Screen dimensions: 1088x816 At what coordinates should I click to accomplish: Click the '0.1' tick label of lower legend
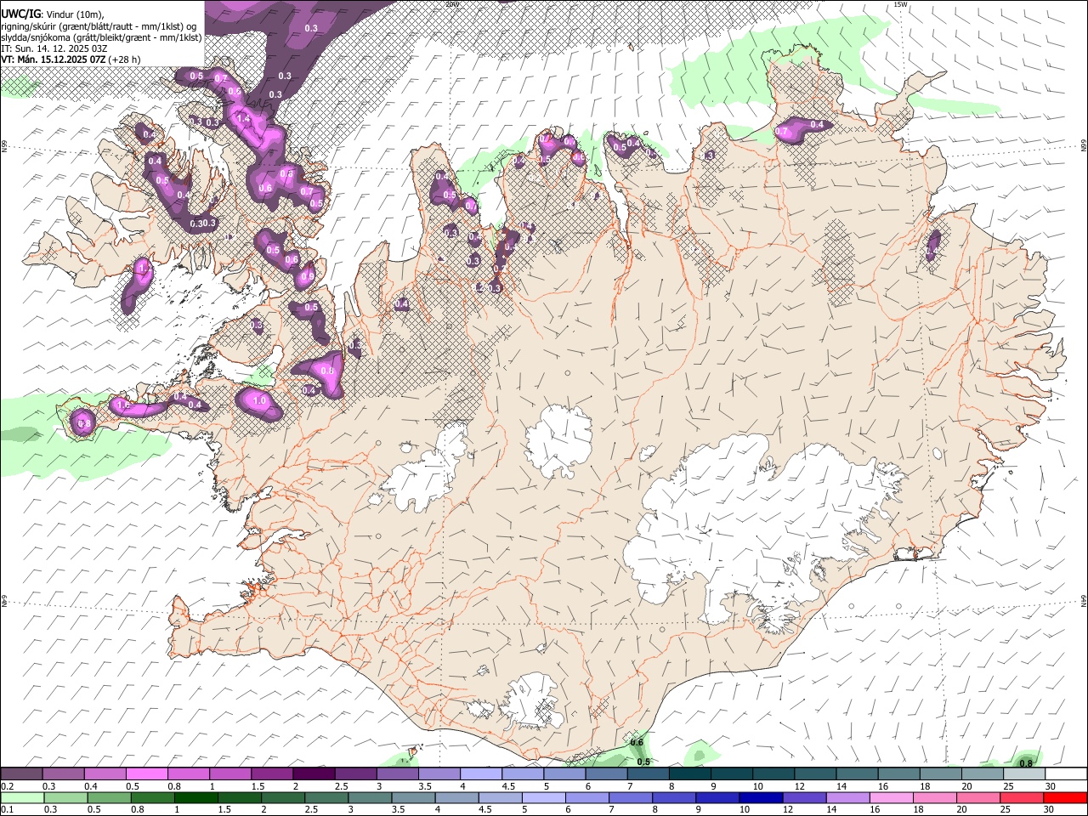[x=7, y=809]
